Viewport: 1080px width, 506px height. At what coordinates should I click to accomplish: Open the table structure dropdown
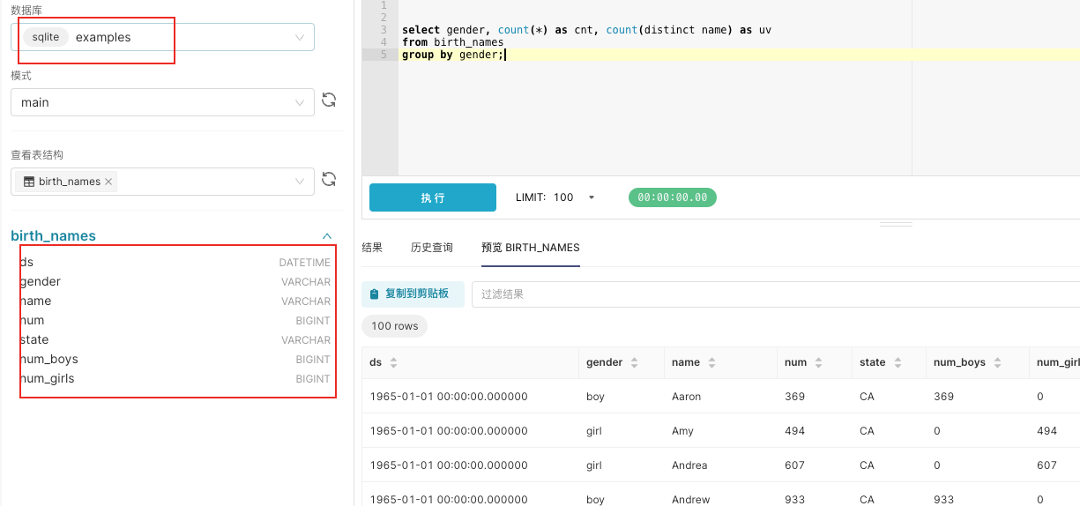point(162,182)
